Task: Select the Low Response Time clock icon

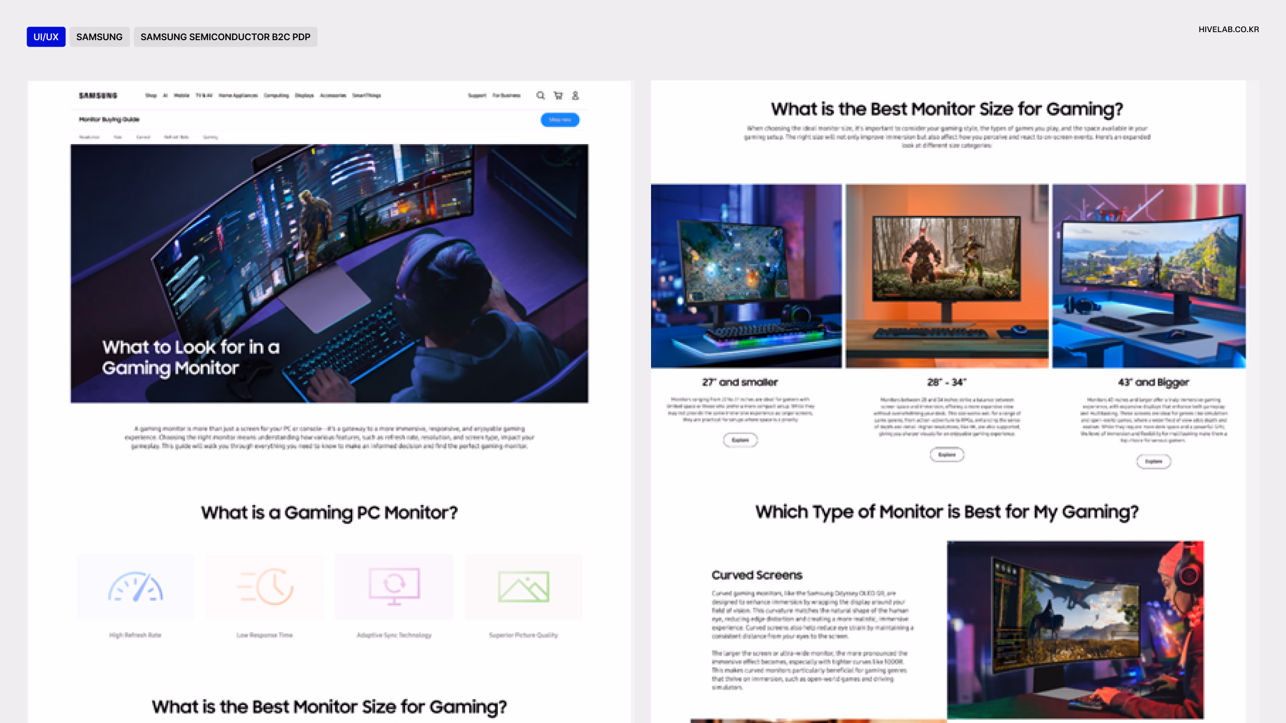Action: click(265, 586)
